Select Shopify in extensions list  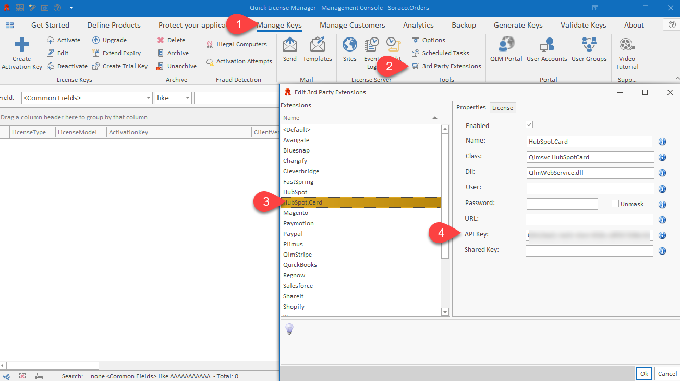(361, 307)
